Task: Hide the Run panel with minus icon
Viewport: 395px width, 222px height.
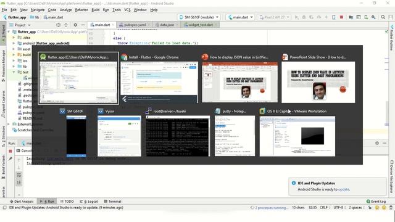Action: (x=385, y=143)
